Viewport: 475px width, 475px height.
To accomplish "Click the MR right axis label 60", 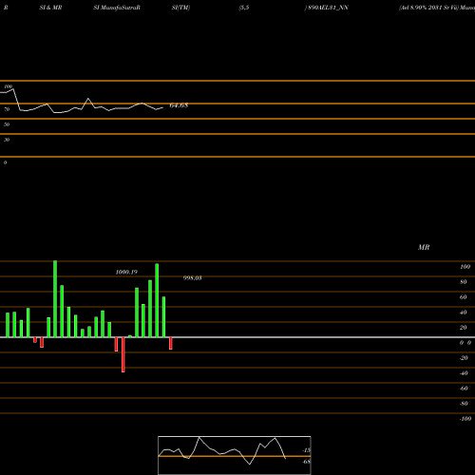I will [464, 297].
